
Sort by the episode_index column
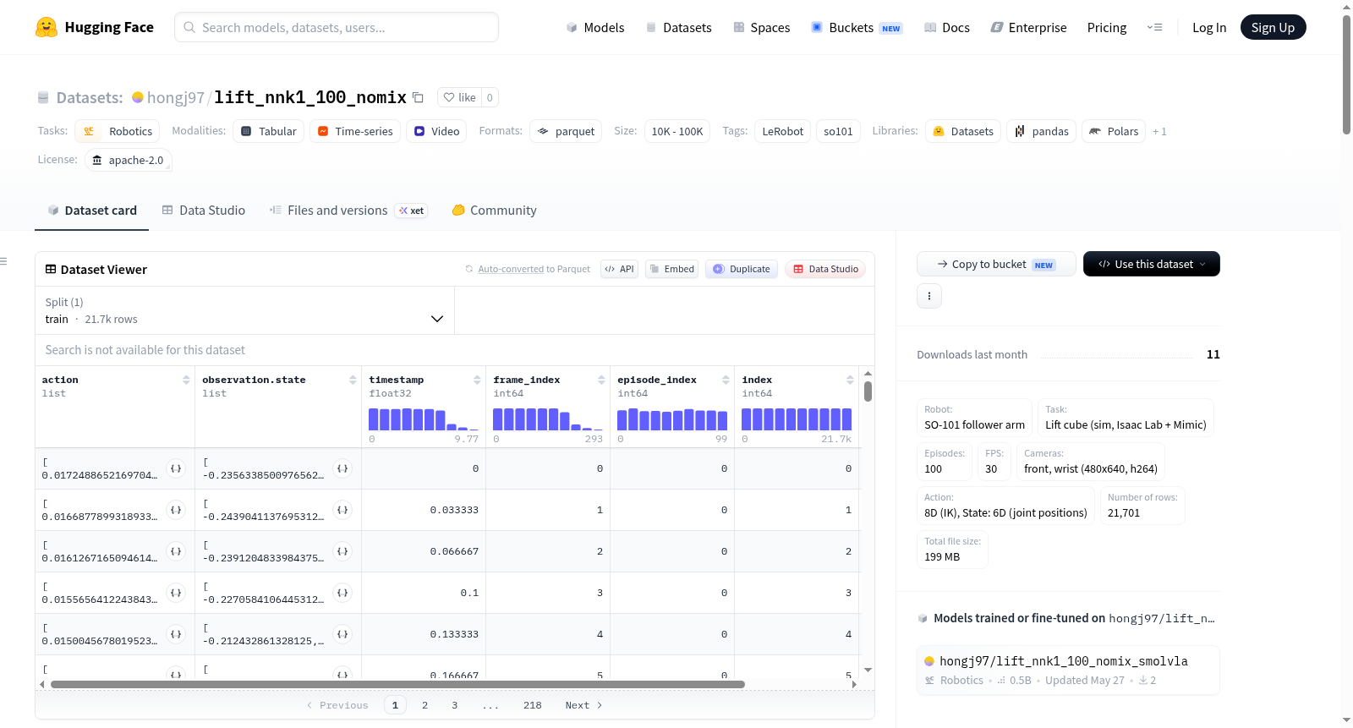[x=726, y=380]
